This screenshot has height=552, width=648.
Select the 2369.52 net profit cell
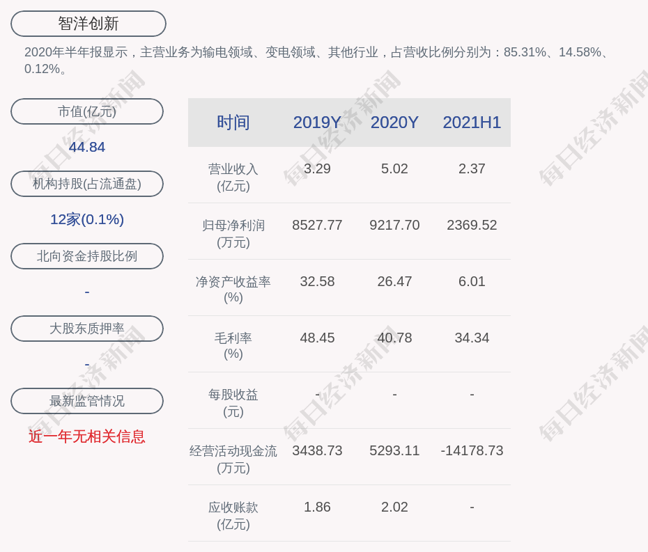coord(472,225)
